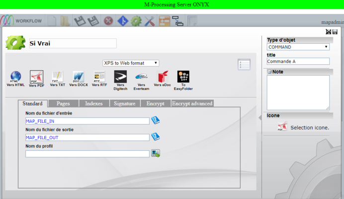Switch to the Signature tab
Viewport: 344px width, 199px height.
click(125, 103)
